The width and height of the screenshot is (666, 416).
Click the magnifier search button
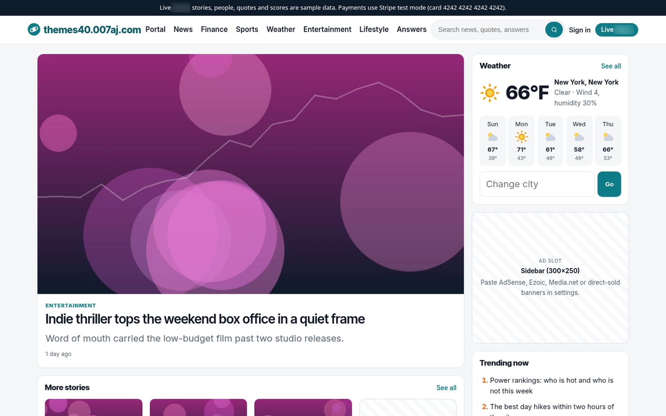coord(554,30)
